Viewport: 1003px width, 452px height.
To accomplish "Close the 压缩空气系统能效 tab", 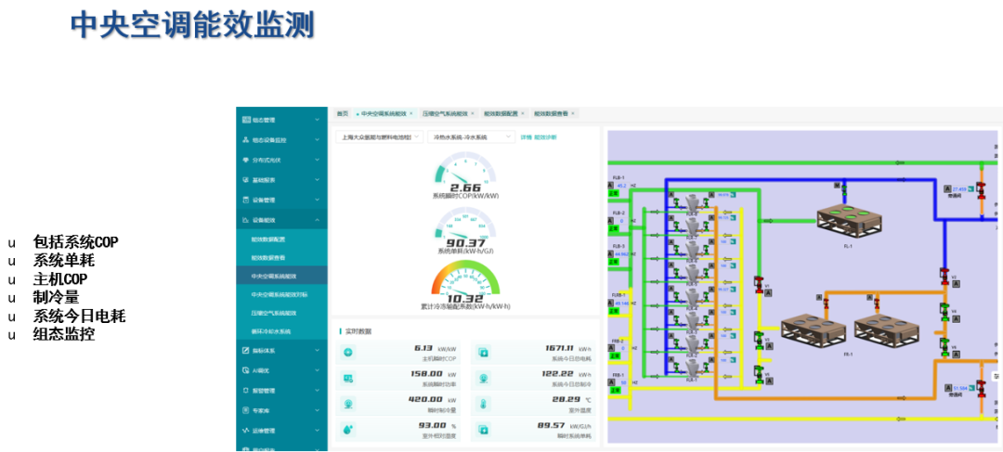I will tap(472, 113).
